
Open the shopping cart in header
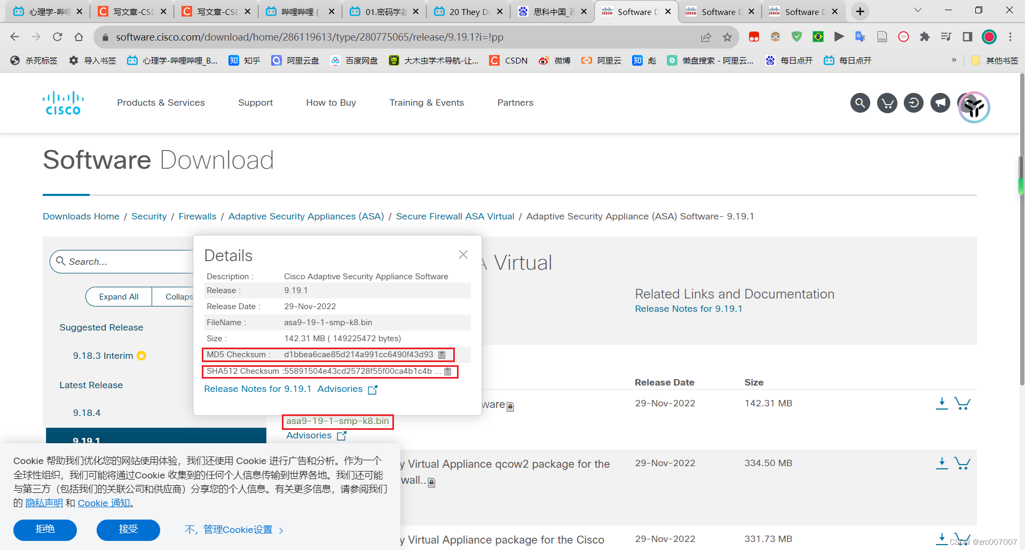887,103
